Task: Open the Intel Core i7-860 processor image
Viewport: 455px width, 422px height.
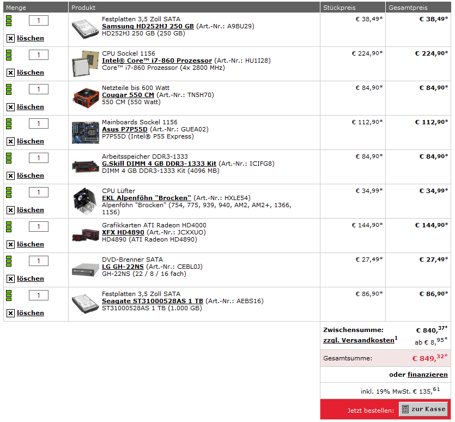Action: click(86, 64)
